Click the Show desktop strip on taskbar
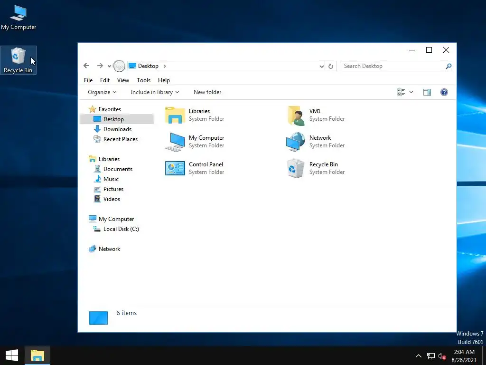 484,355
